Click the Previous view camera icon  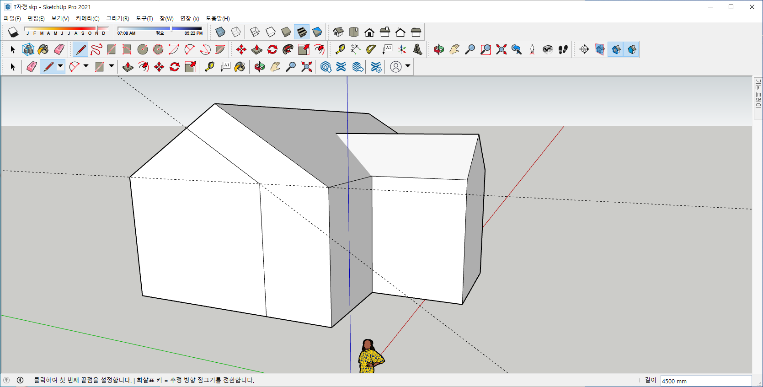pyautogui.click(x=517, y=49)
